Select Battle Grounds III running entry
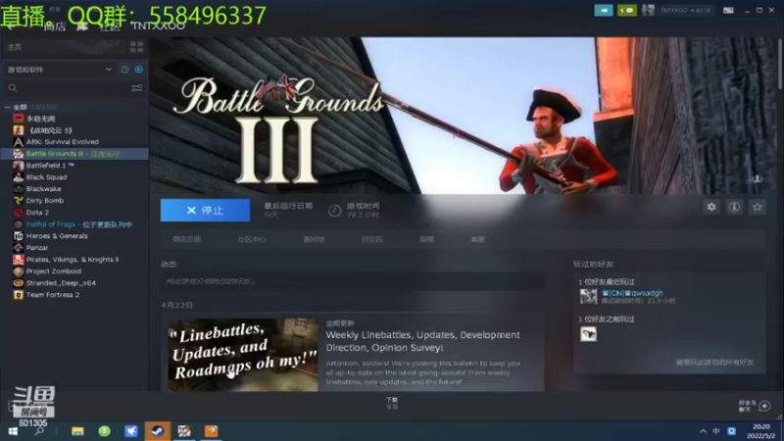Screen dimensions: 784x441 pos(75,154)
